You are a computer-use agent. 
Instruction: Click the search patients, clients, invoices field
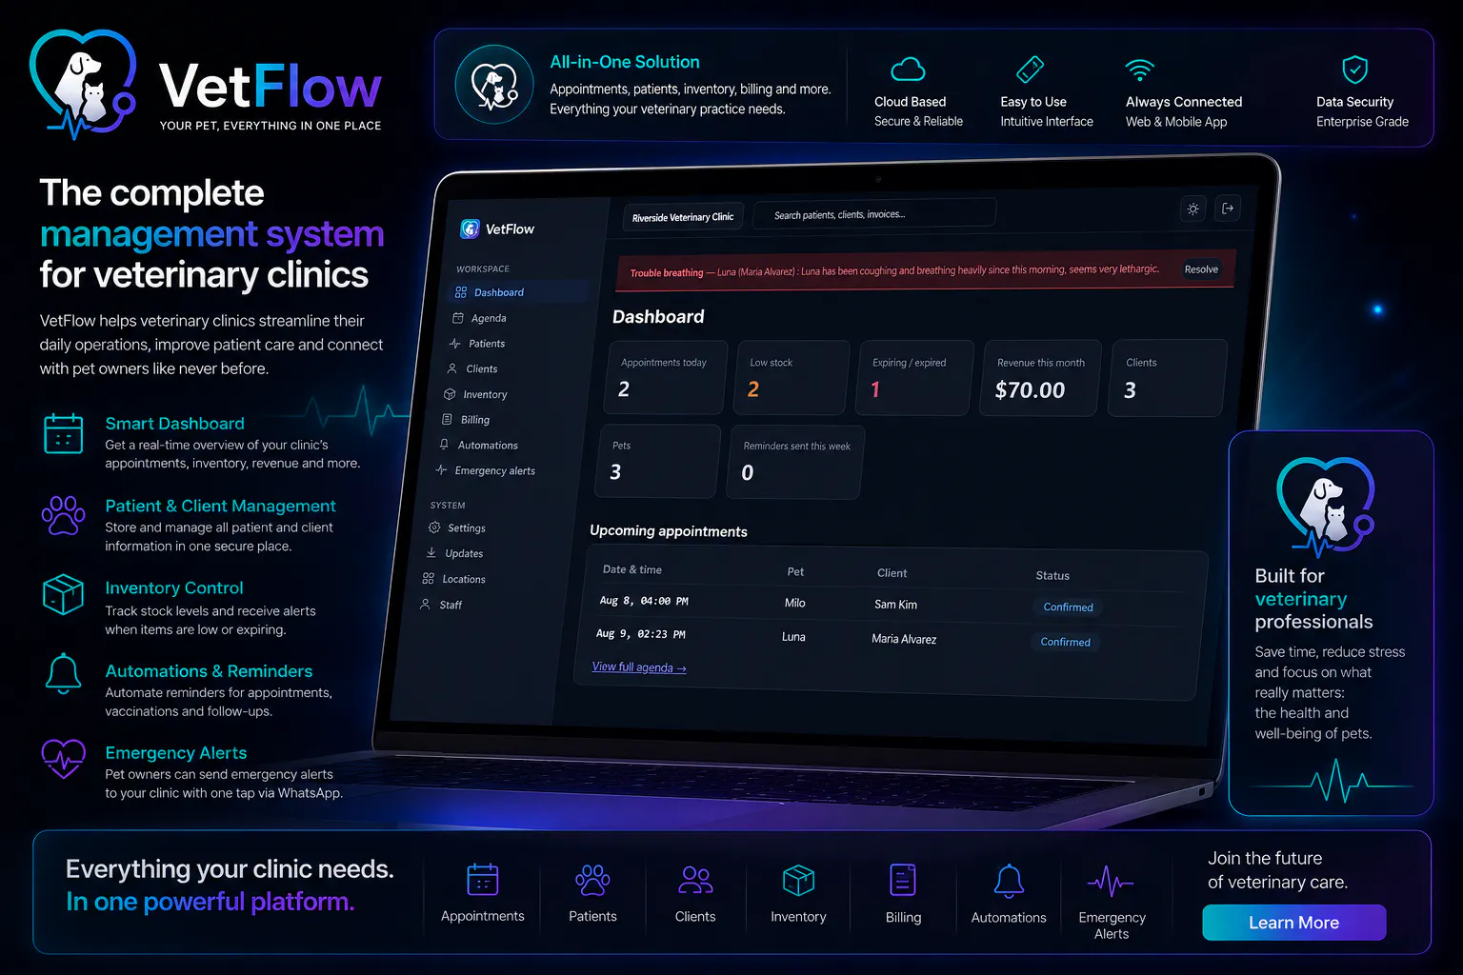coord(874,214)
